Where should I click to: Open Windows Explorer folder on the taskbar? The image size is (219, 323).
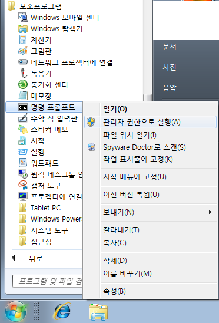point(98,312)
